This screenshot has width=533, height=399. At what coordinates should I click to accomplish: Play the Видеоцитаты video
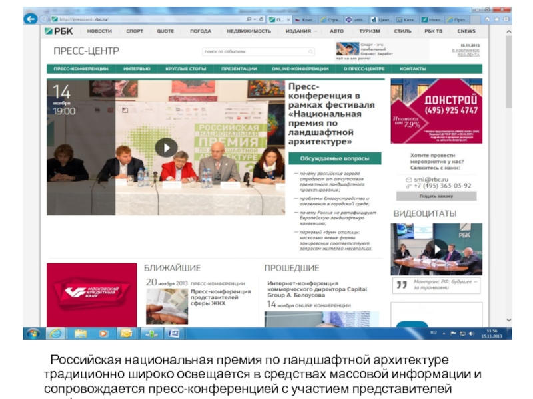point(436,249)
